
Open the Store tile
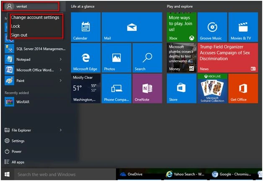pos(181,88)
